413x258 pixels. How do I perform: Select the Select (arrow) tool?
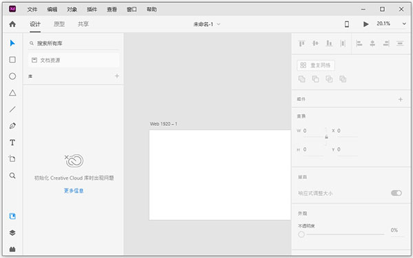(12, 43)
